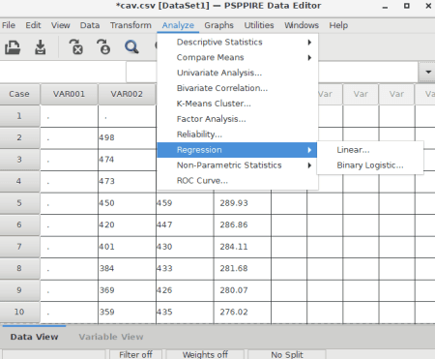Open the cell value dropdown arrow
Viewport: 435px width, 359px height.
[428, 72]
